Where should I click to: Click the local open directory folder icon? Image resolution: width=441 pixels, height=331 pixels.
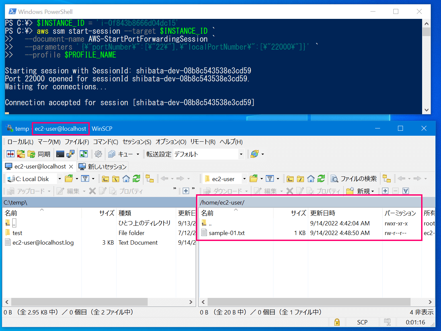coord(69,179)
